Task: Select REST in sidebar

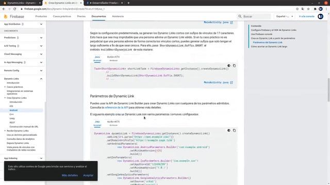Action: coord(12,122)
